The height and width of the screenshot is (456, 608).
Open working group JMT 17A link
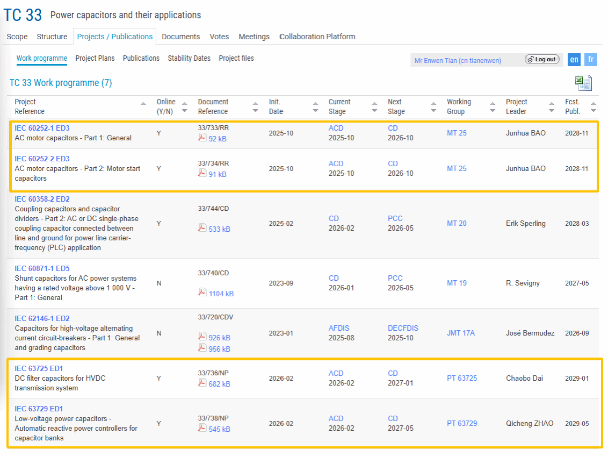461,333
